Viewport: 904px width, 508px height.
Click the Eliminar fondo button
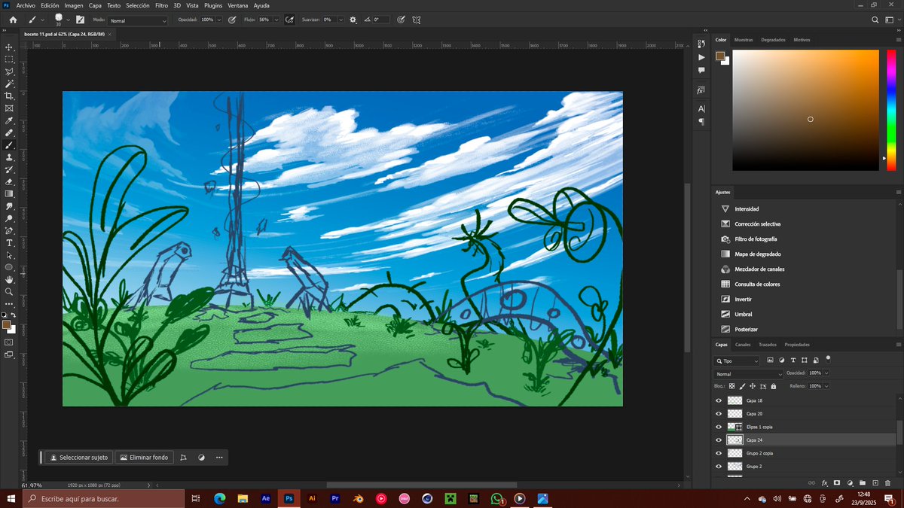point(144,457)
